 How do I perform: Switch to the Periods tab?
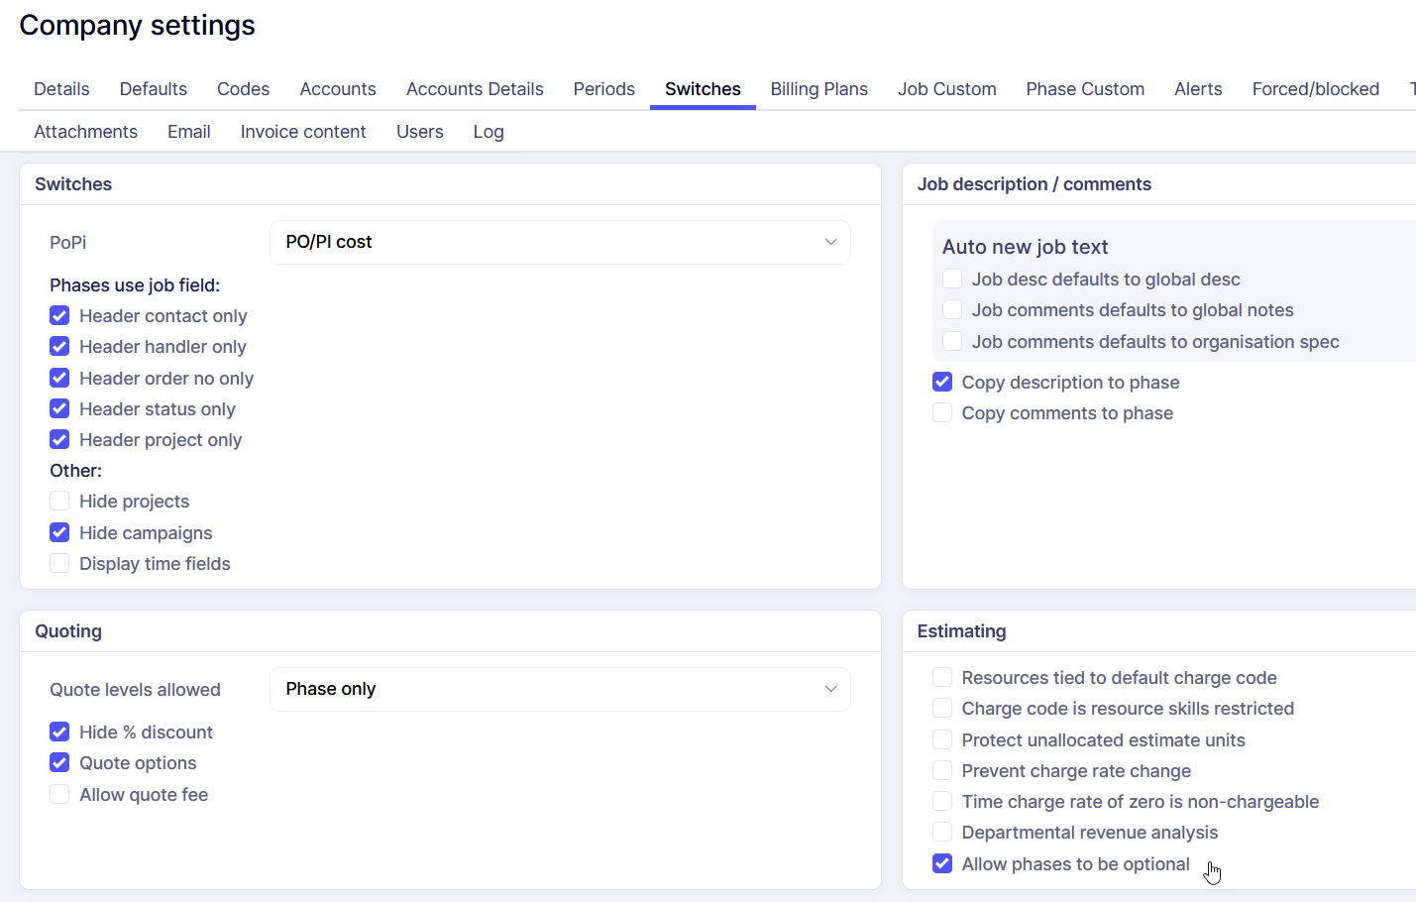coord(603,89)
